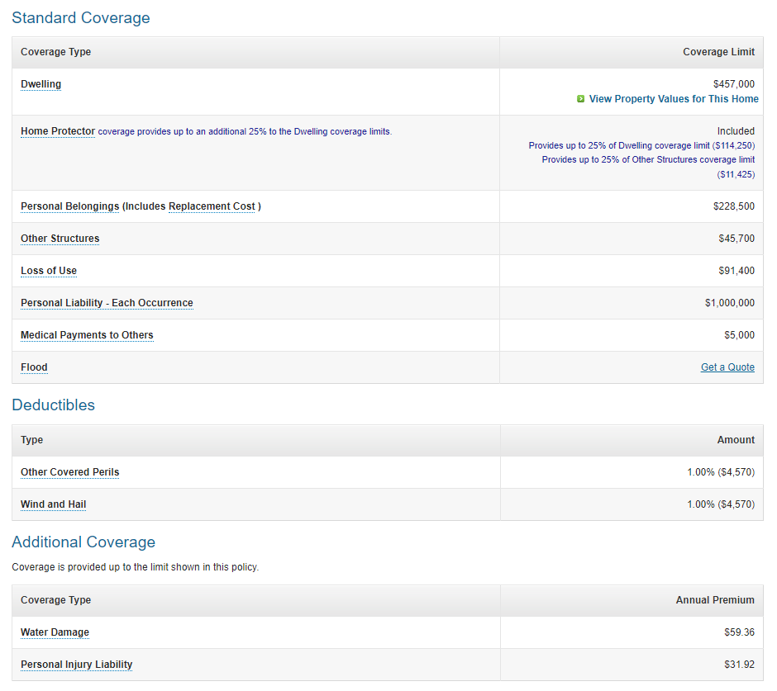Image resolution: width=777 pixels, height=691 pixels.
Task: Open the Home Protector definition link
Action: coord(58,131)
